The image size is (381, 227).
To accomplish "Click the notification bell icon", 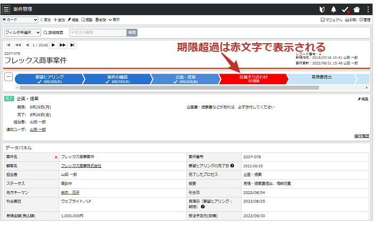I will 334,10.
